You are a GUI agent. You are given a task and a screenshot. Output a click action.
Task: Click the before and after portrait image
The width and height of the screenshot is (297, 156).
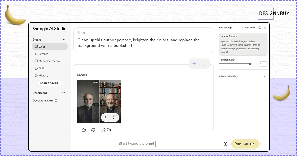(99, 102)
